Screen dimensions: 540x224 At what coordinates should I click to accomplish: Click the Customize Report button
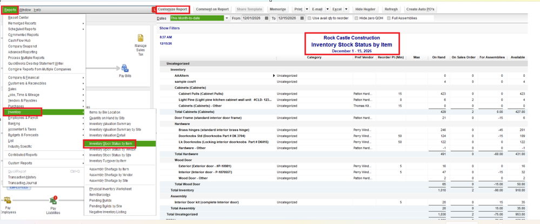pyautogui.click(x=173, y=9)
